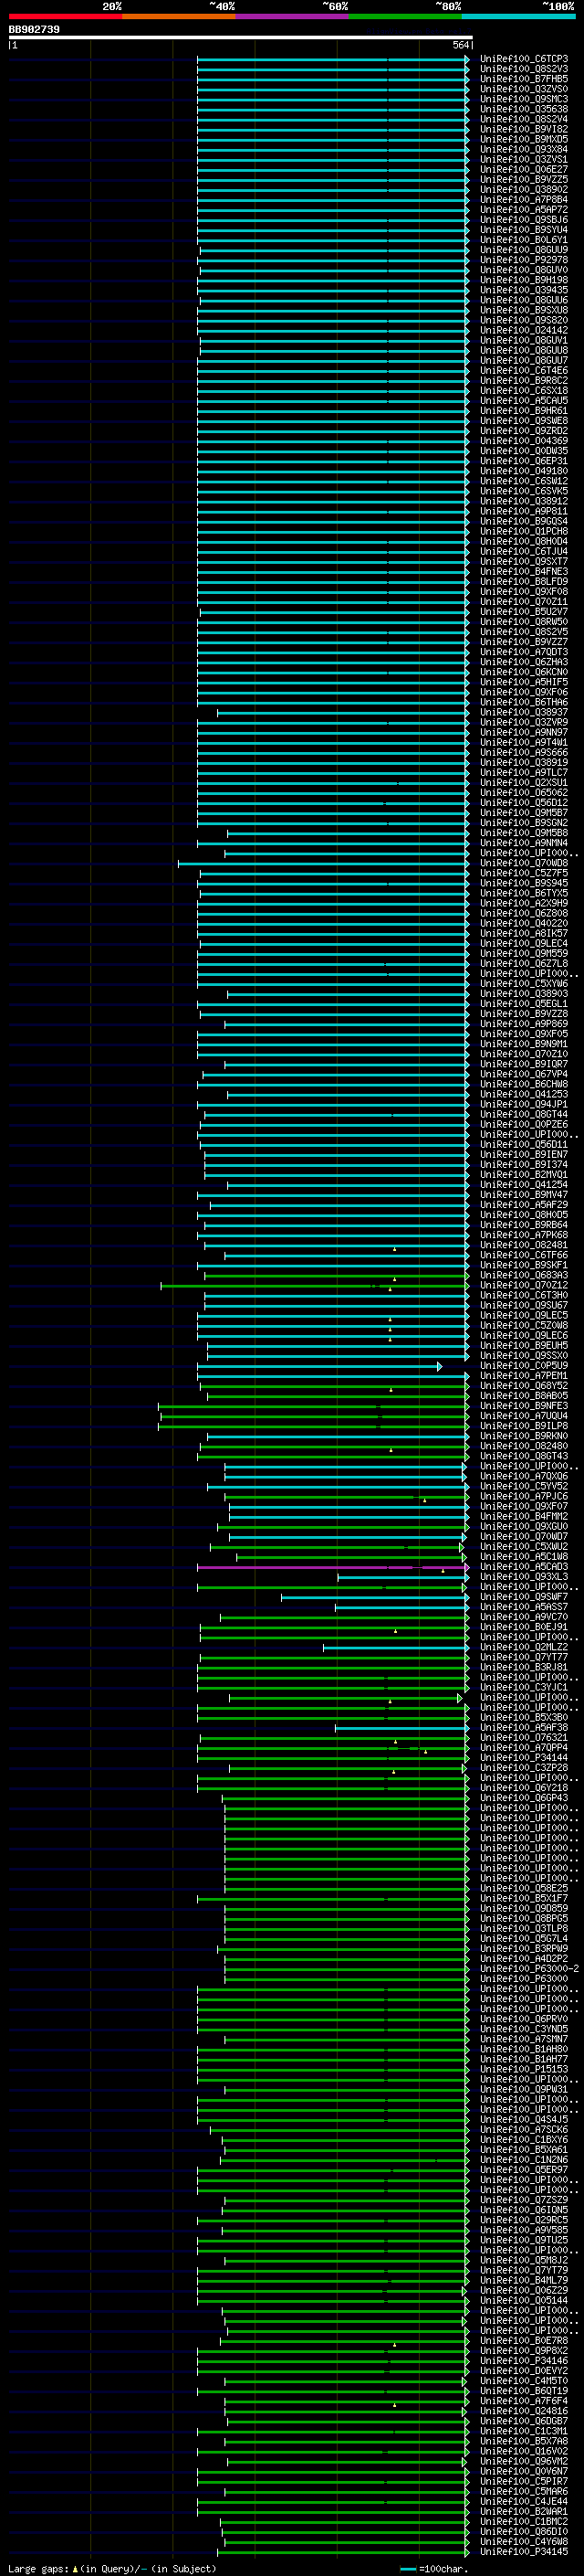Open hit UniRef100_Q9SMC3
The width and height of the screenshot is (584, 2576).
tap(523, 99)
